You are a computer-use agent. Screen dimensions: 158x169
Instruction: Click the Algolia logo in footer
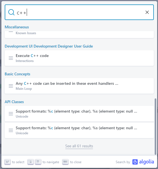point(143,162)
